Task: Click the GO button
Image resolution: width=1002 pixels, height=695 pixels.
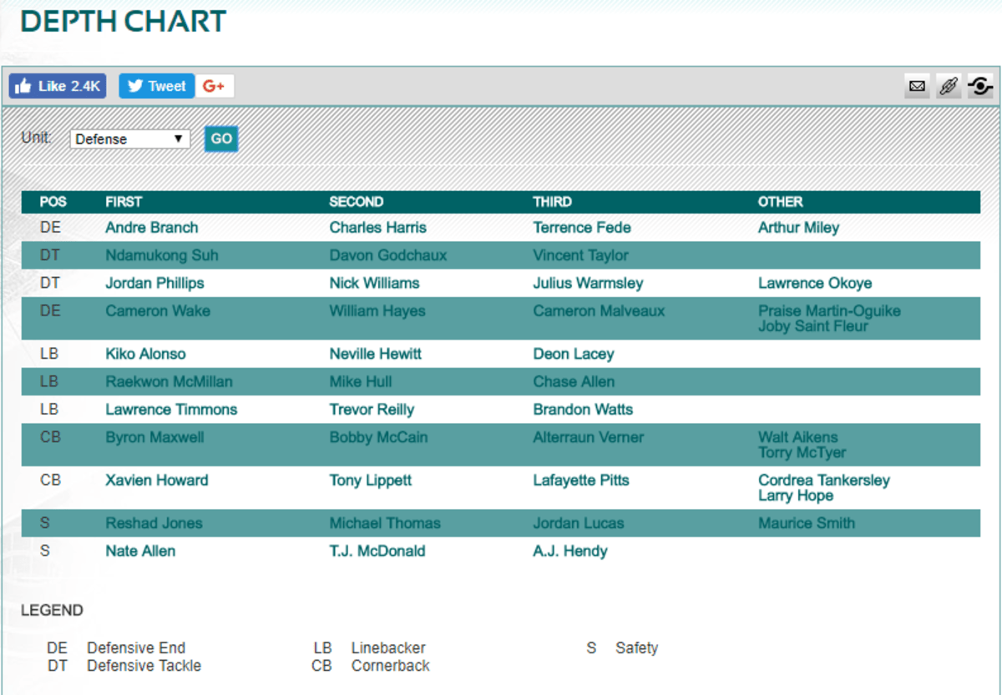Action: point(221,138)
